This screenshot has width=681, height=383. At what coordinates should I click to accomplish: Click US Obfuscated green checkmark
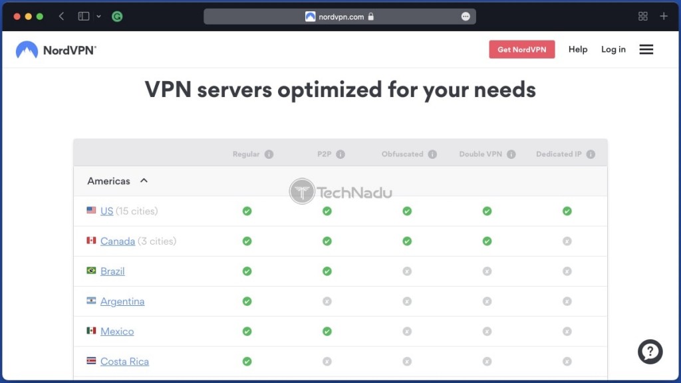pyautogui.click(x=407, y=211)
